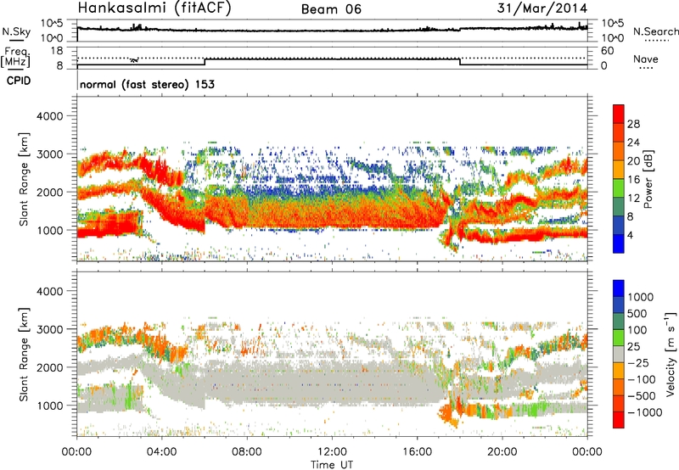Click '2000' on power panel range axis
The image size is (679, 470).
(49, 192)
